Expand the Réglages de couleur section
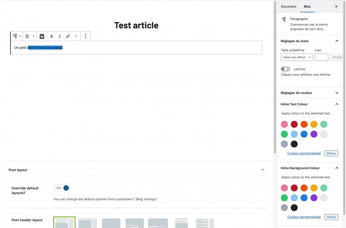This screenshot has height=228, width=346. coord(337,93)
